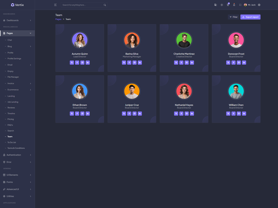
Task: Open the shopping cart icon
Action: tap(228, 5)
